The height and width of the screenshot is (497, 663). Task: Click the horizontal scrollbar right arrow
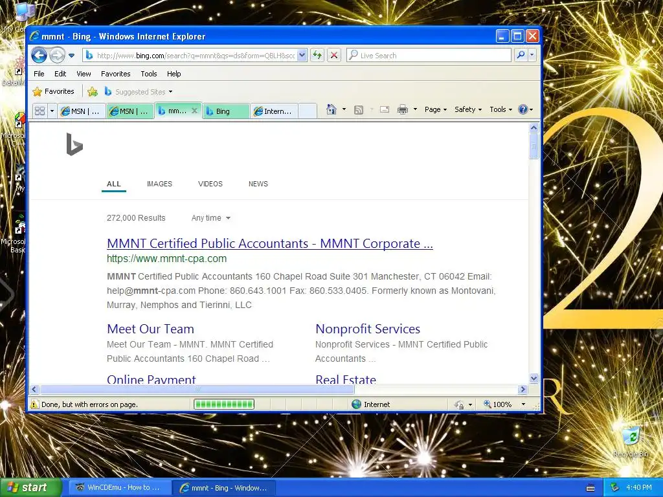click(x=523, y=389)
